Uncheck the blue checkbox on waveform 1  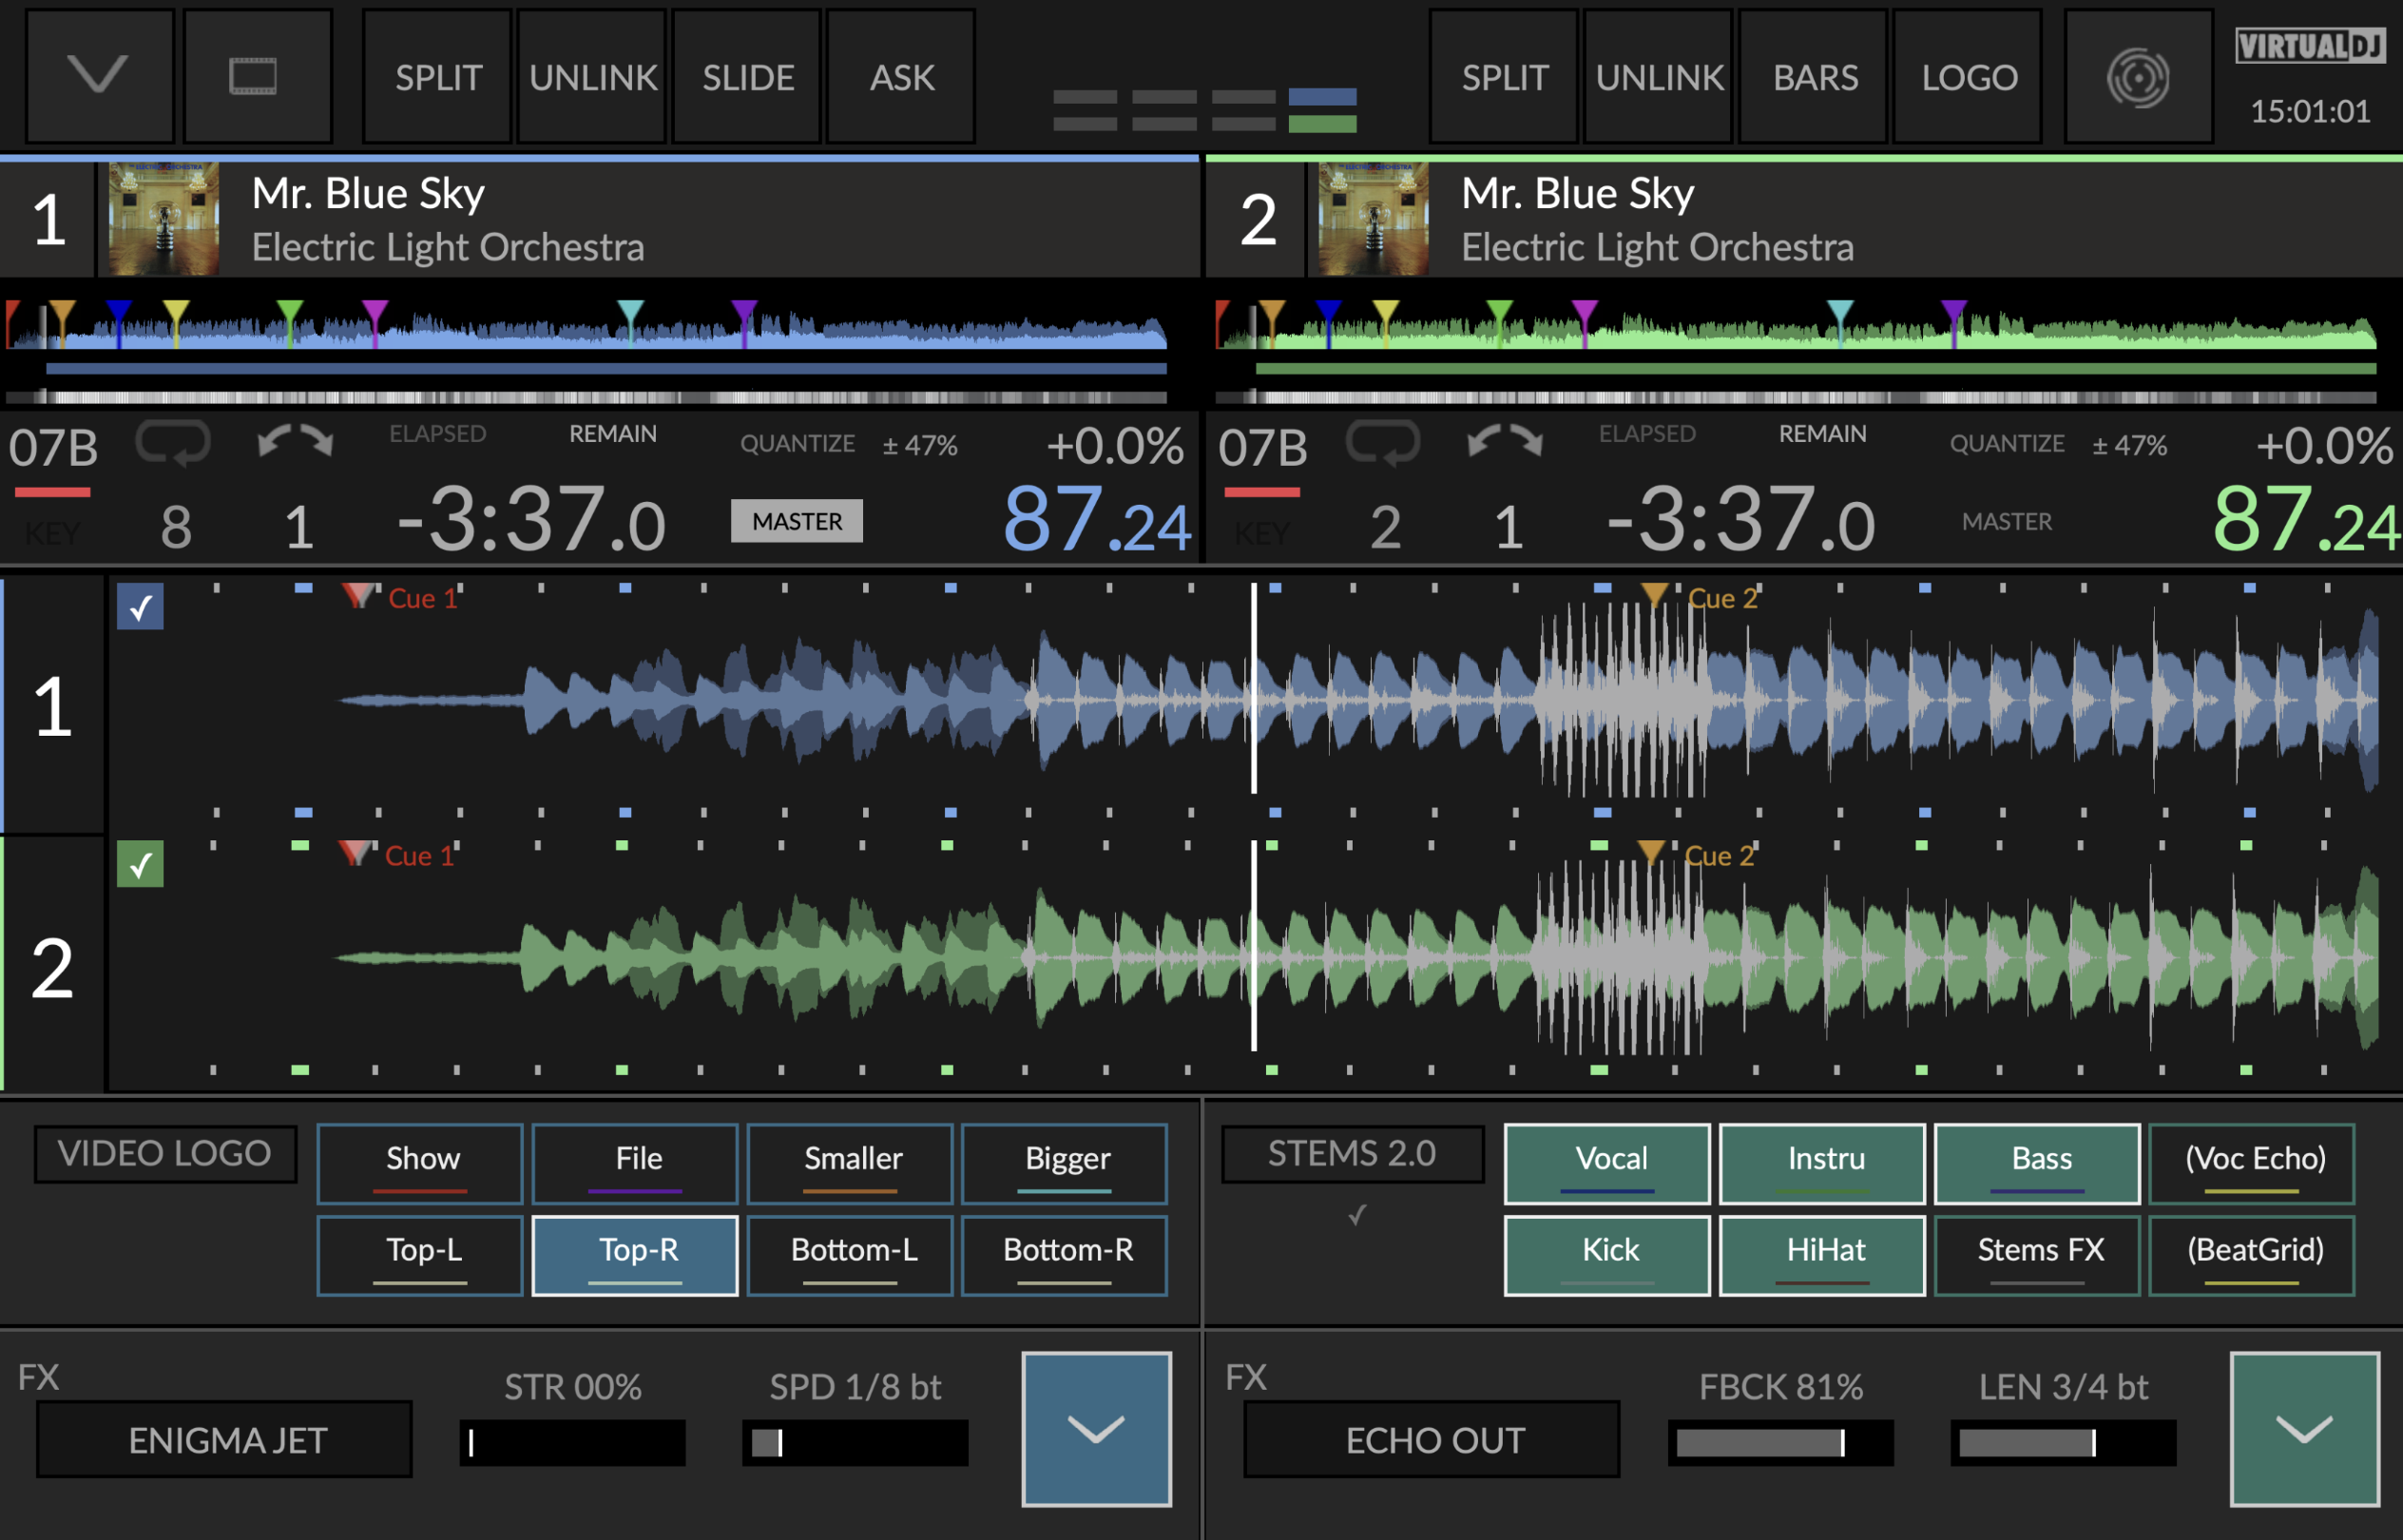[140, 606]
